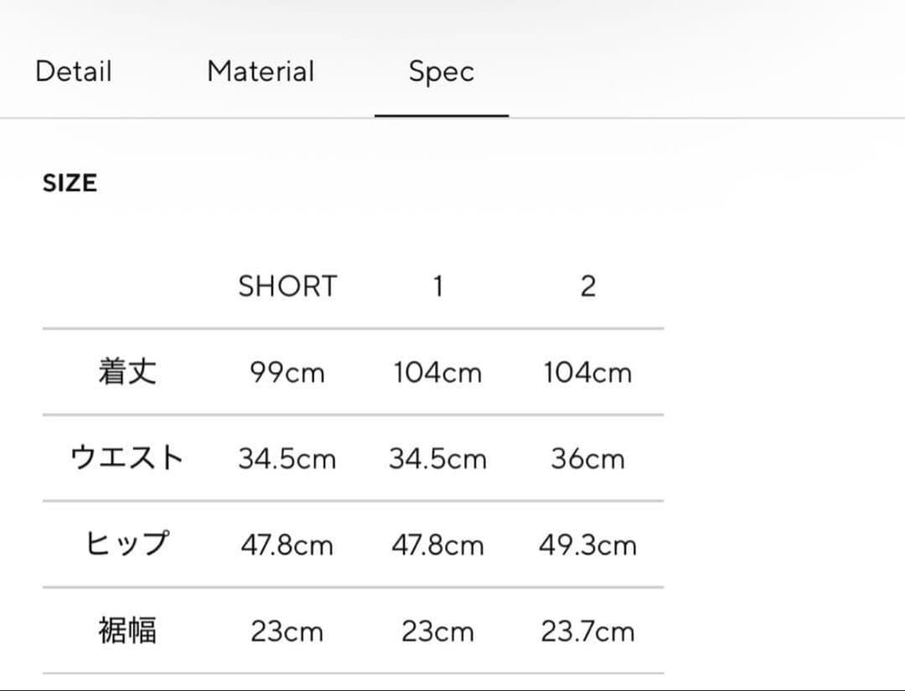
Task: Click SHORT size hem width 23cm
Action: point(287,632)
